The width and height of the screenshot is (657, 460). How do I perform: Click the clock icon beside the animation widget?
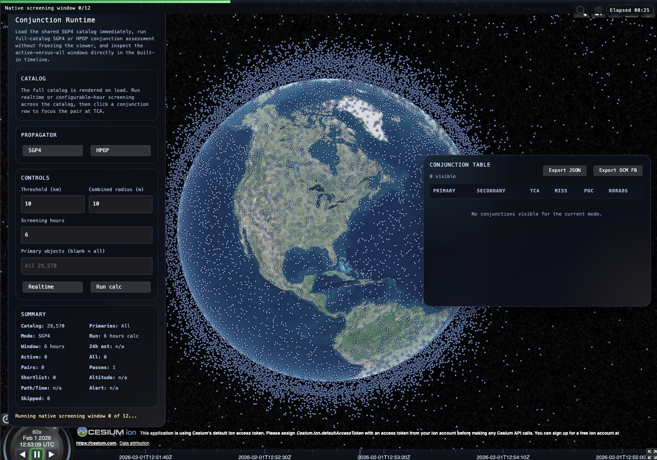pyautogui.click(x=5, y=419)
